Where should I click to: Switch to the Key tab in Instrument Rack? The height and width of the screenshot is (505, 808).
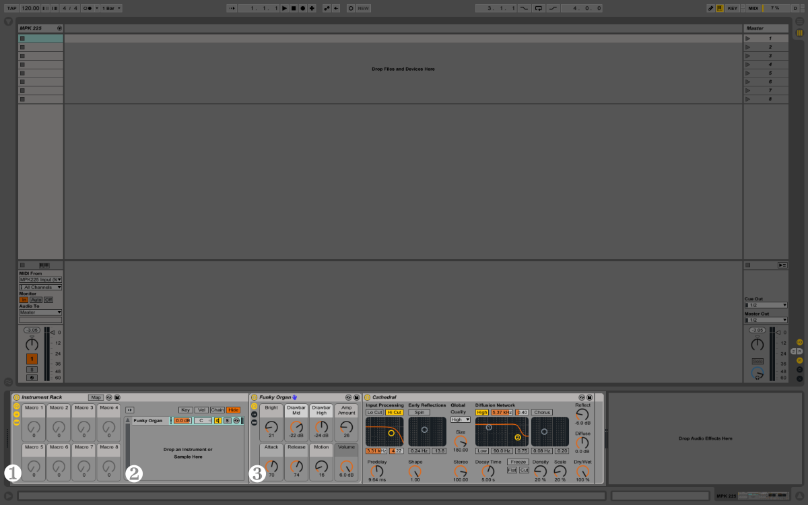click(x=185, y=410)
